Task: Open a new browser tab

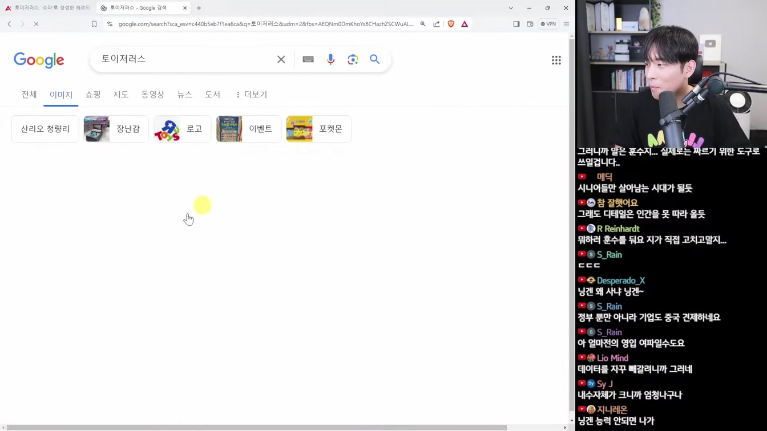Action: 199,8
